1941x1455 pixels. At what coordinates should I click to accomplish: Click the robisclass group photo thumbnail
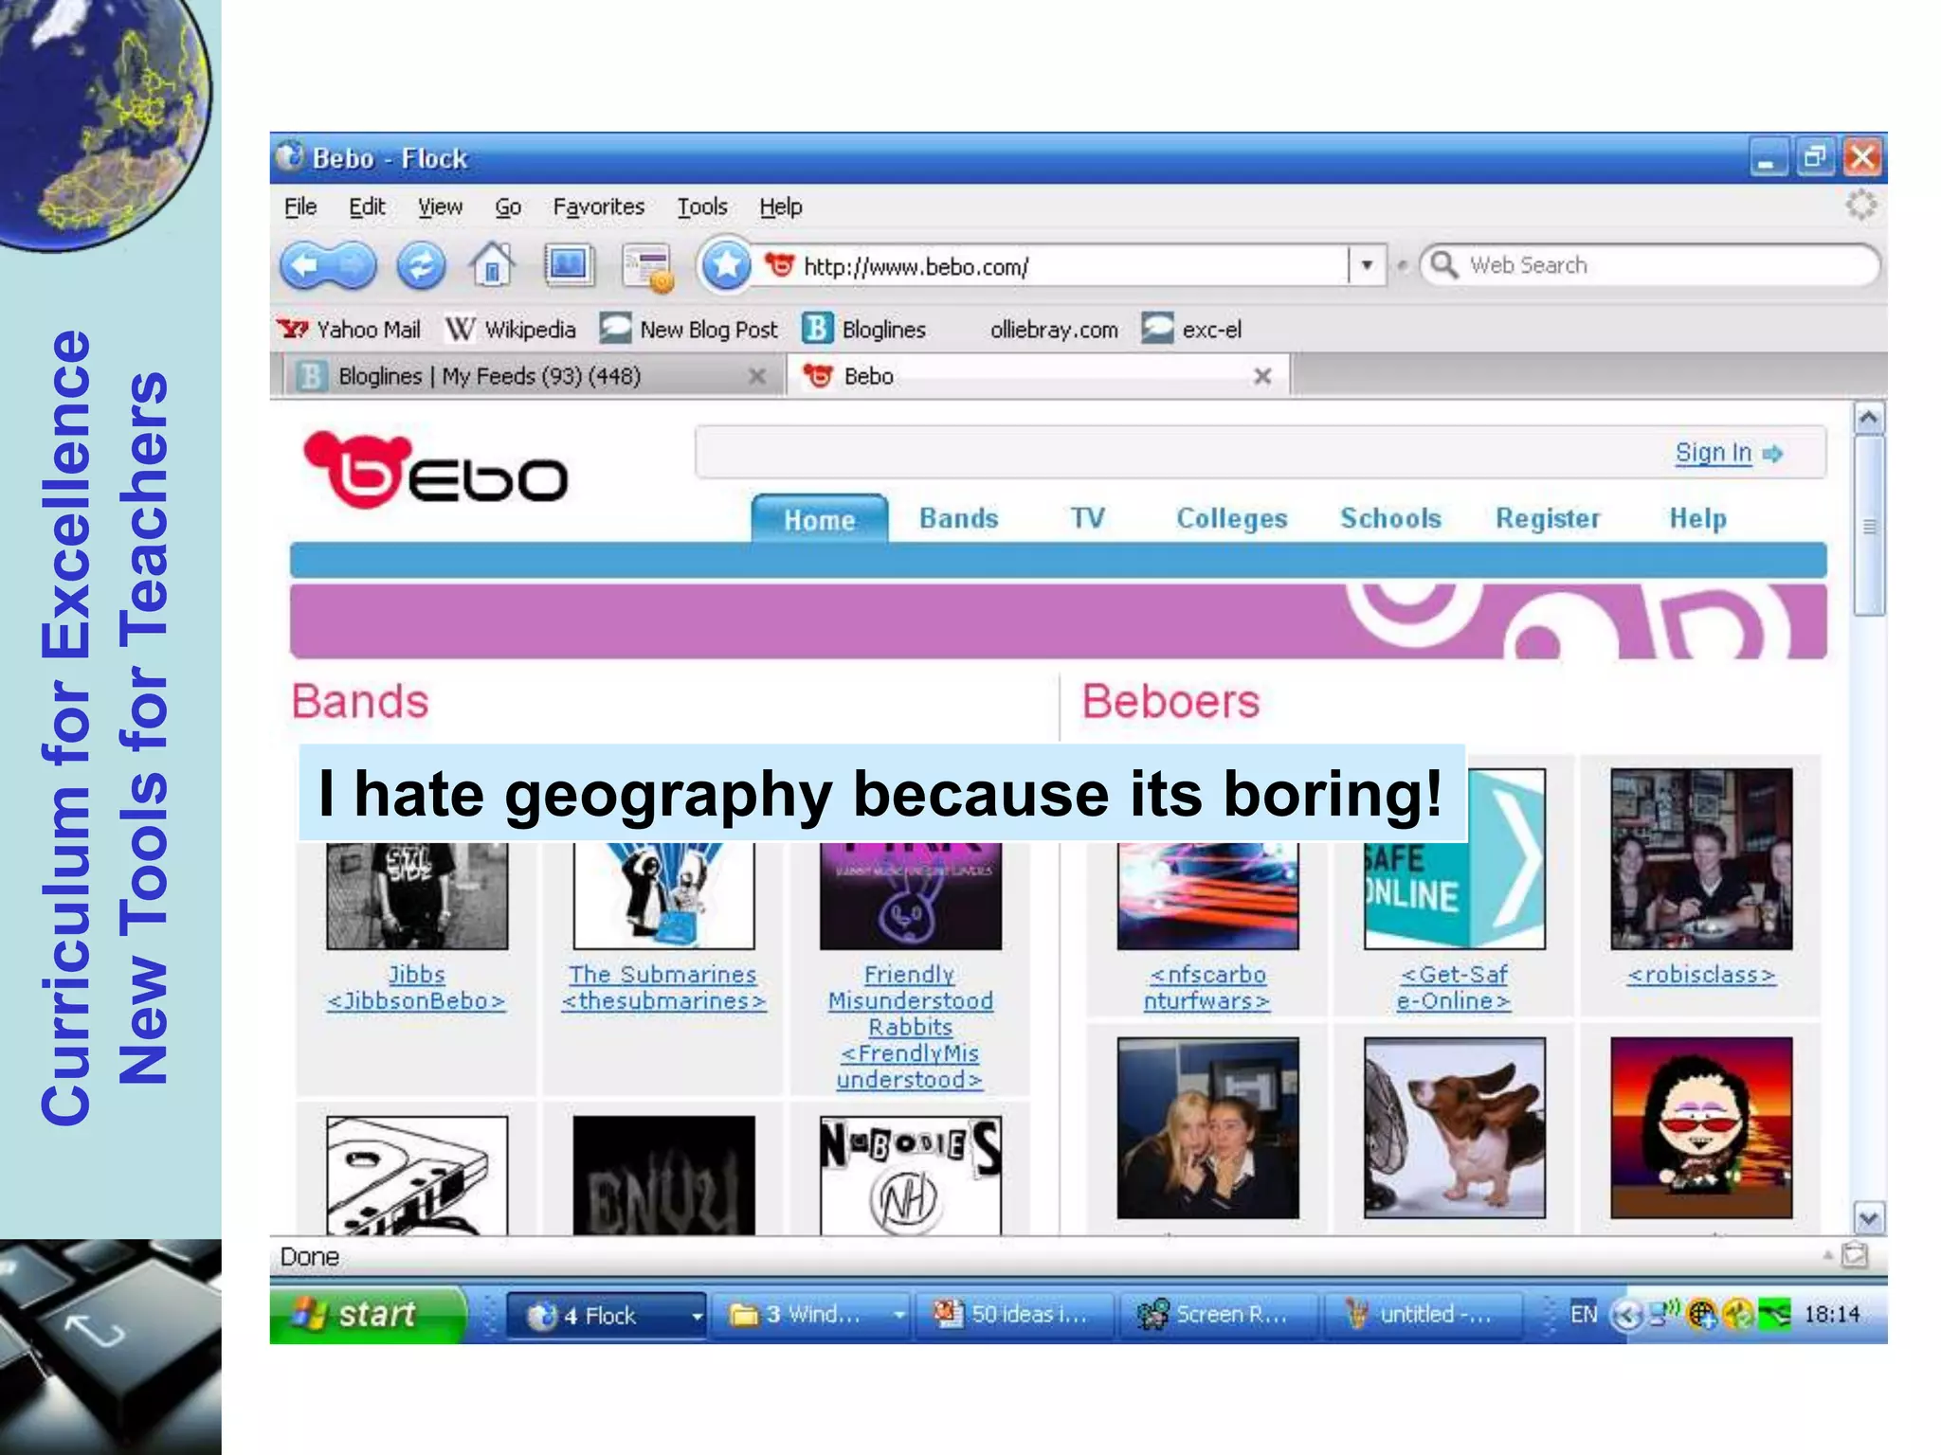tap(1701, 859)
